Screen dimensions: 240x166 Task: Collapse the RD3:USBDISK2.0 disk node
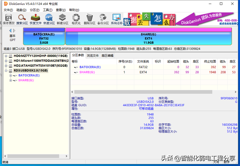[x=6, y=71]
